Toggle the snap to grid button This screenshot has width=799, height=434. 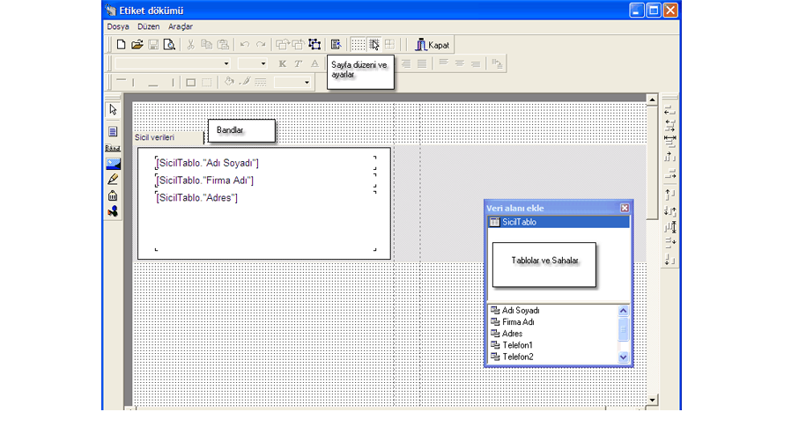click(374, 44)
